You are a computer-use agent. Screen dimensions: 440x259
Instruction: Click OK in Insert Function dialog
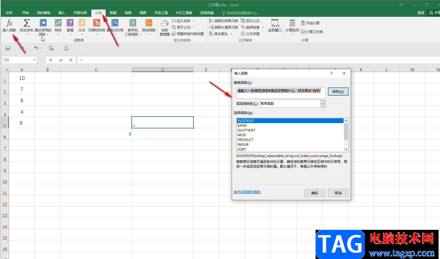315,193
